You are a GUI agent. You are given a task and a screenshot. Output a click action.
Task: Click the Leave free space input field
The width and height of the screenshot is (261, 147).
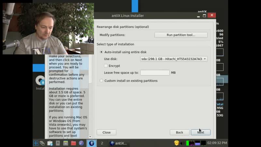click(x=155, y=73)
